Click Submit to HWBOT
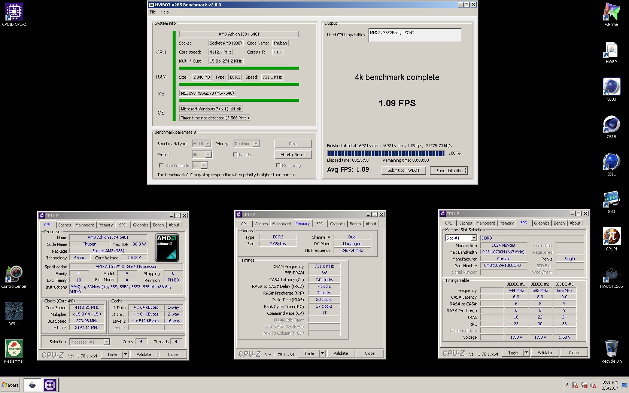This screenshot has width=629, height=393. (x=403, y=170)
